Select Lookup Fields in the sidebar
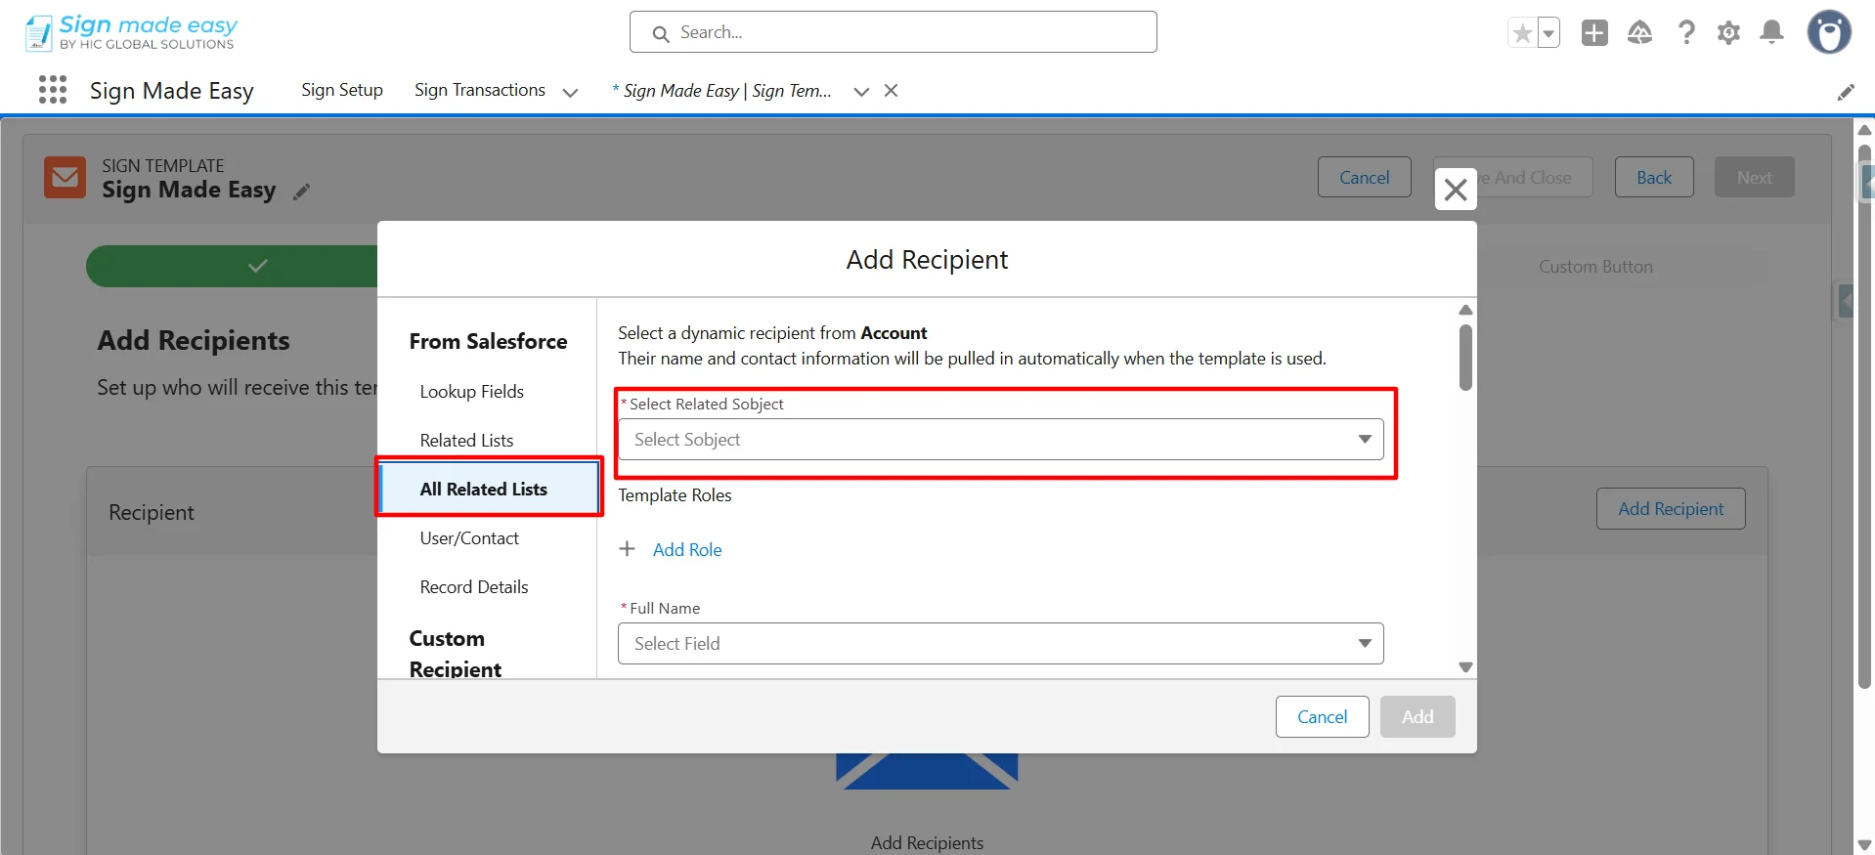The image size is (1875, 855). 472,392
